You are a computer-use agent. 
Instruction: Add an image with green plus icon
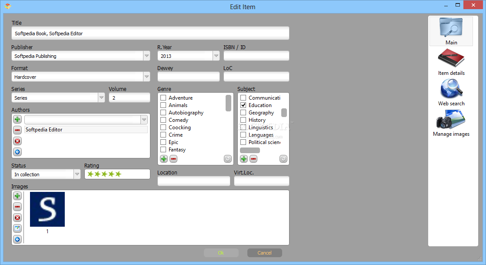[17, 196]
